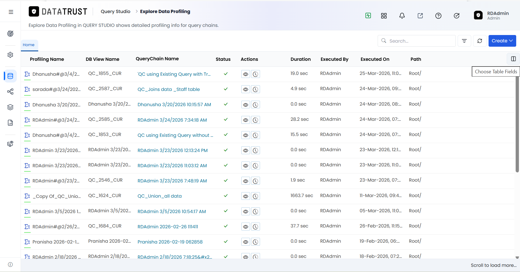Open the RDAdmin user profile menu
This screenshot has width=520, height=272.
coord(492,15)
